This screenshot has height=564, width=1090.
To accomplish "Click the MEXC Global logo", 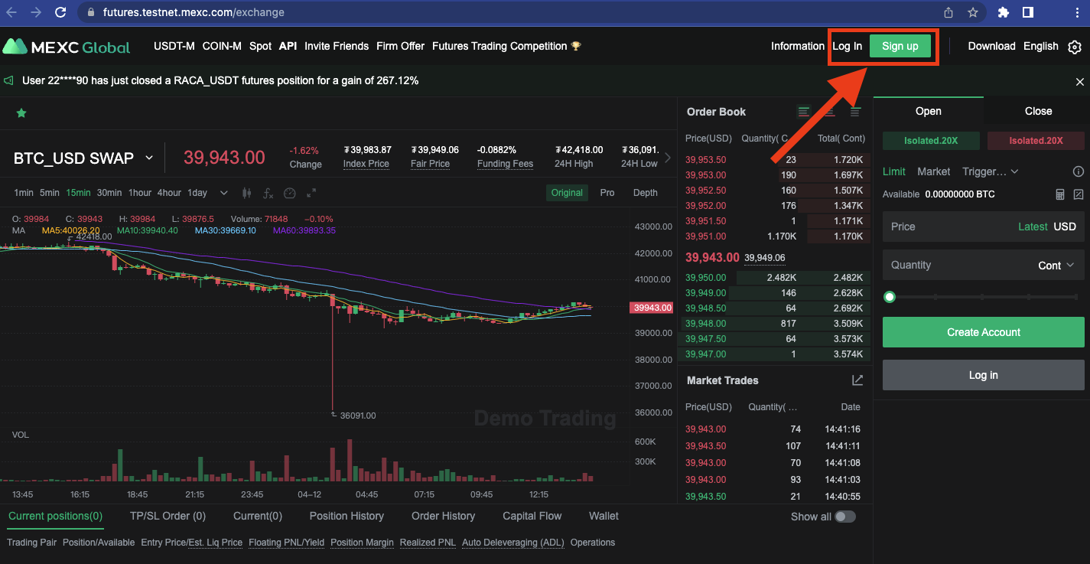I will click(x=67, y=47).
